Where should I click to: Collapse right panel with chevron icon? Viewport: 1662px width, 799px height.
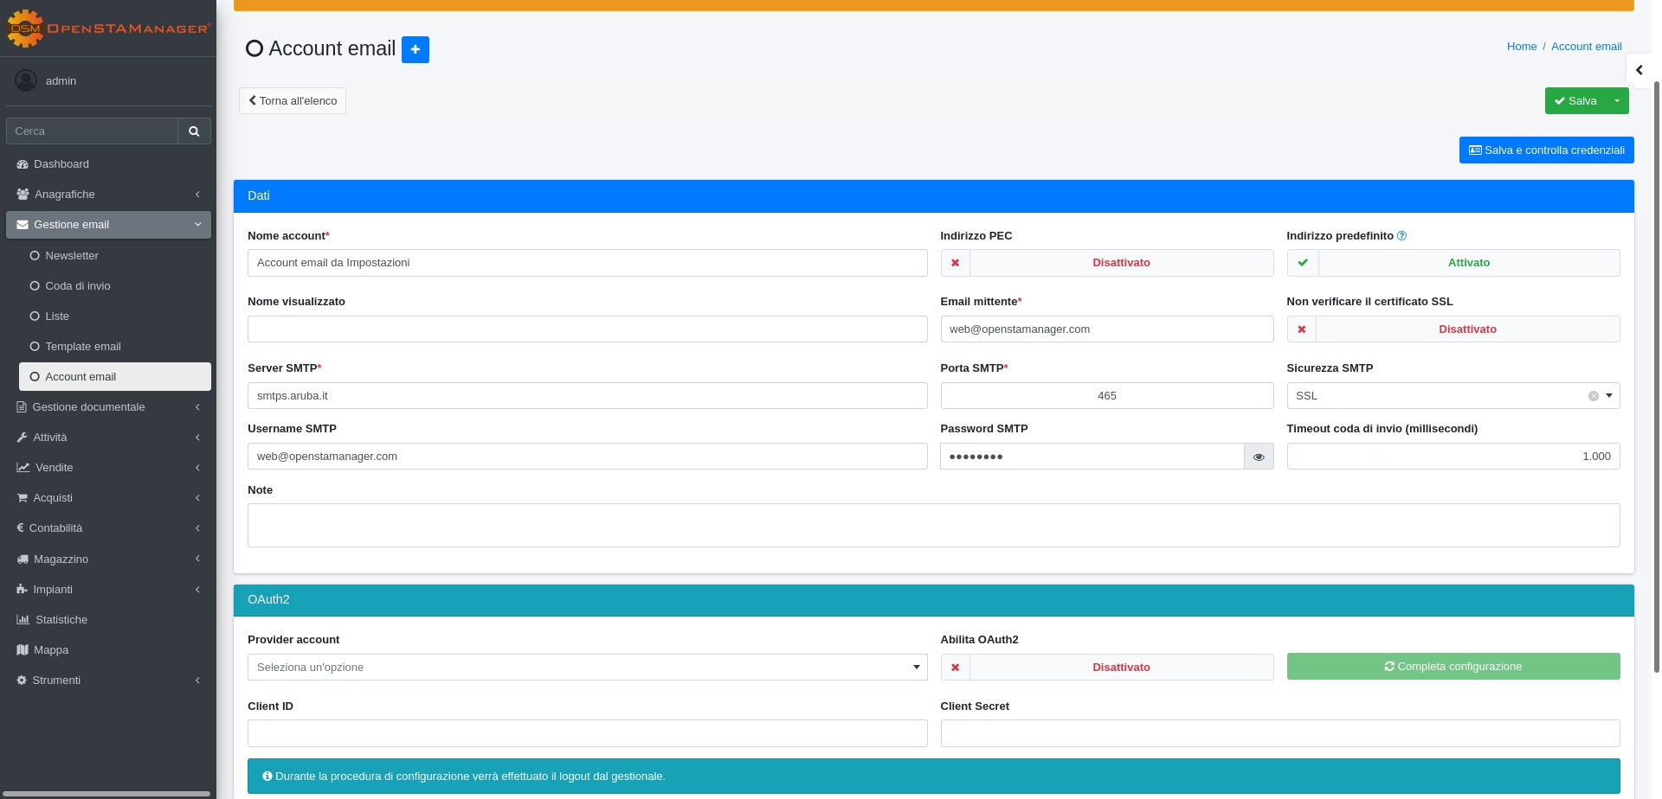tap(1639, 70)
